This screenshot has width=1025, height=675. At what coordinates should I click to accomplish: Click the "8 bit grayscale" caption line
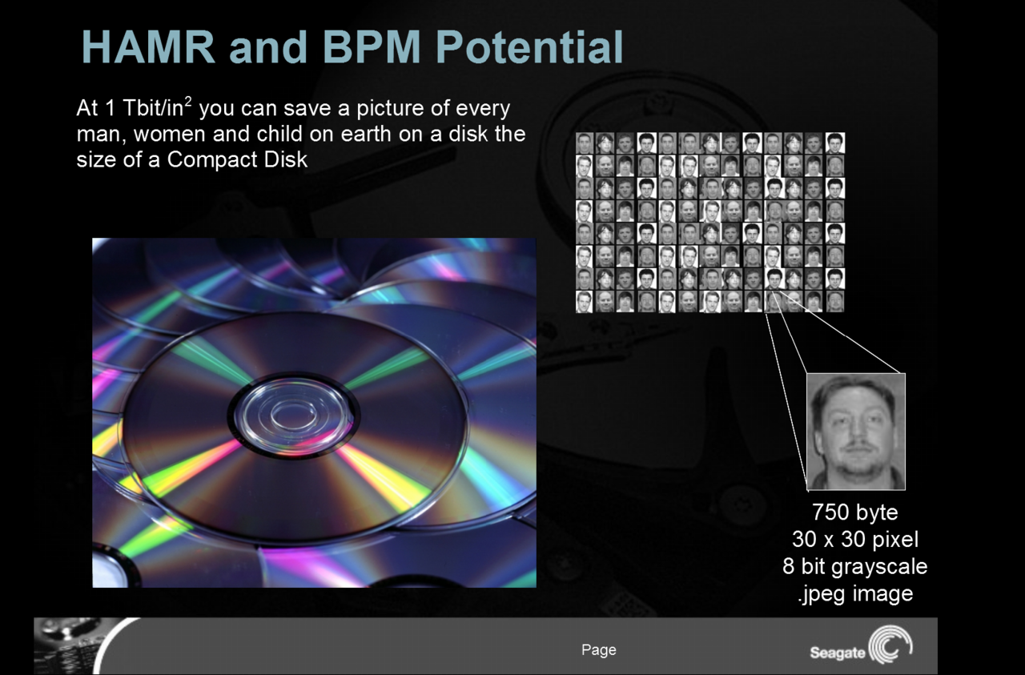tap(855, 567)
